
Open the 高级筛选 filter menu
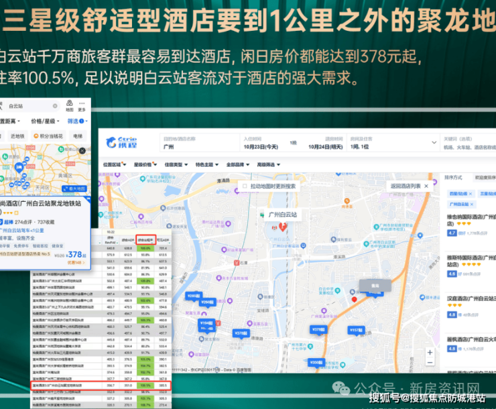coord(269,164)
